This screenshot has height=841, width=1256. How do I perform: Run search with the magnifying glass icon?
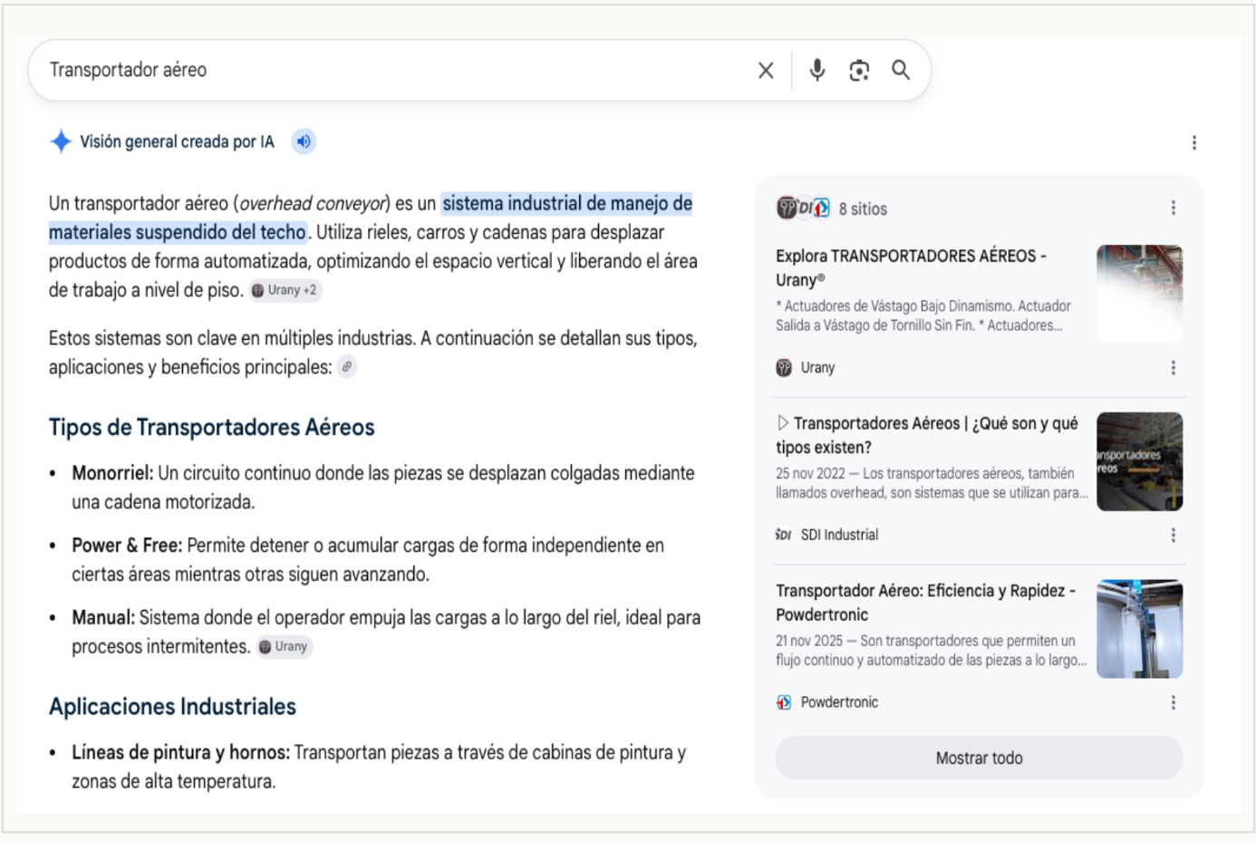tap(901, 70)
